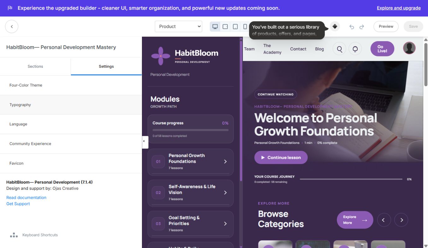This screenshot has width=428, height=248.
Task: Click the Preview button
Action: (x=386, y=26)
